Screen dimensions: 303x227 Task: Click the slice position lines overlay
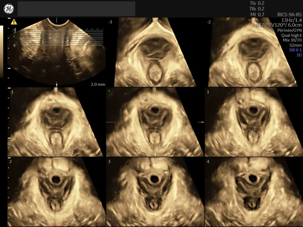62,37
